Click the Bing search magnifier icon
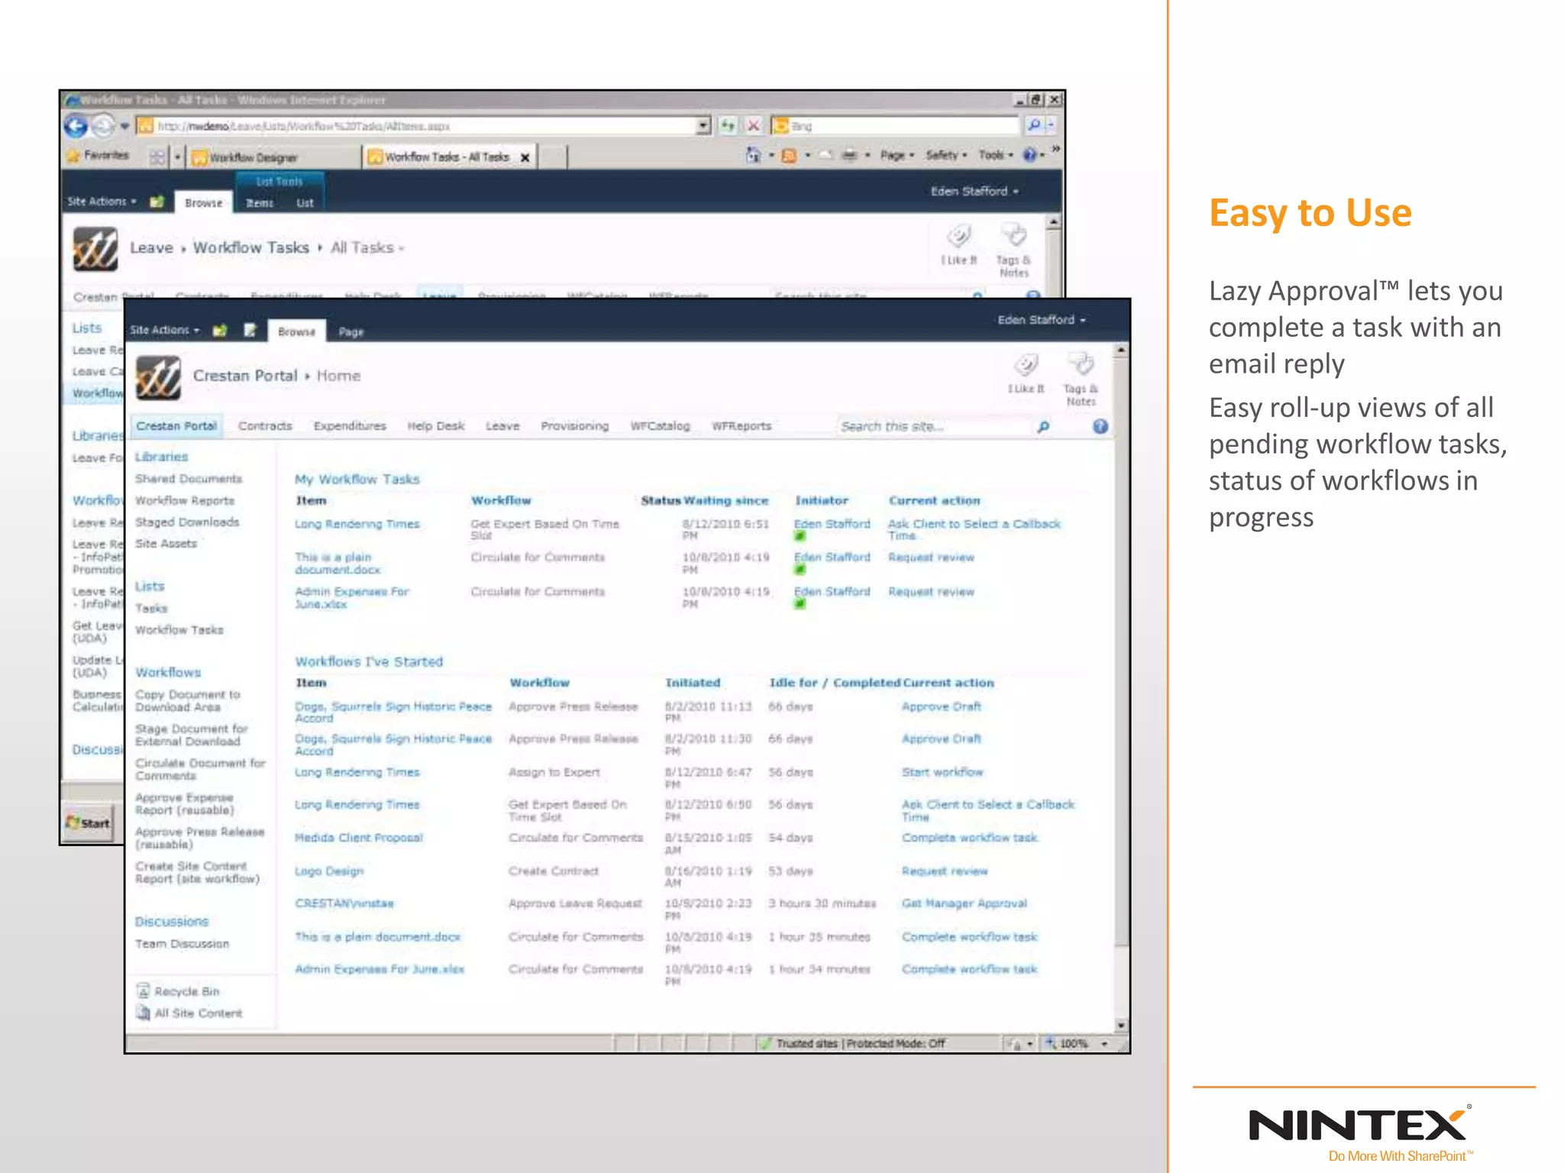Screen dimensions: 1564x1173 point(1034,124)
